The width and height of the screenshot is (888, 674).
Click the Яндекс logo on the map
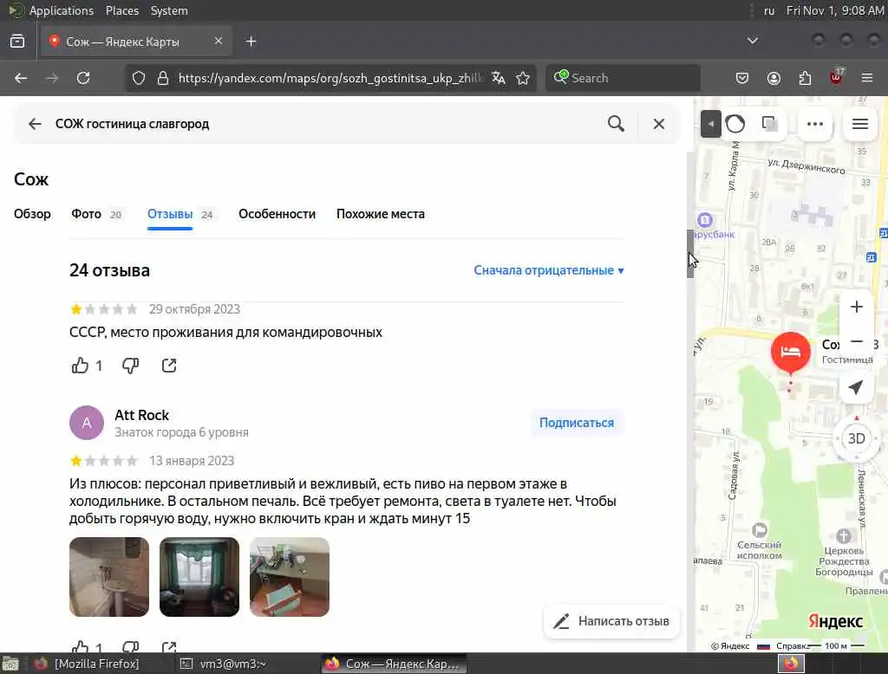[x=835, y=621]
